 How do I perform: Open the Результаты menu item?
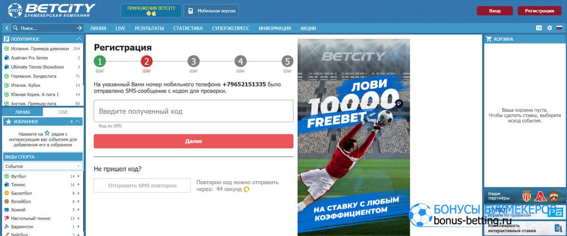click(149, 28)
